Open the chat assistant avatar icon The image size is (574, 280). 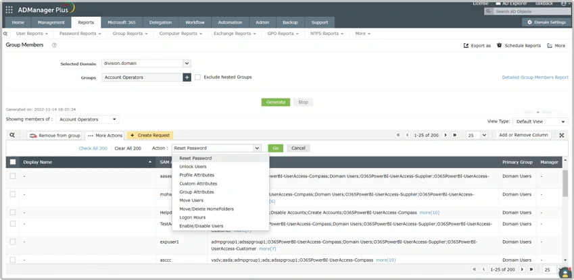pos(565,273)
